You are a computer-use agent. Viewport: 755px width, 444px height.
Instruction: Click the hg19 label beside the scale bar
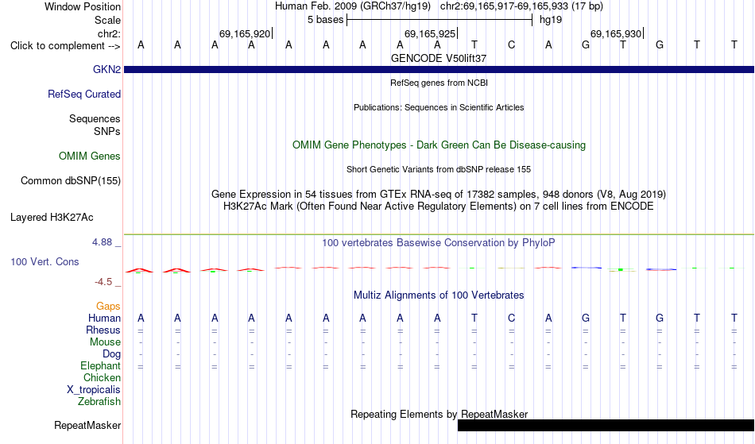point(551,20)
